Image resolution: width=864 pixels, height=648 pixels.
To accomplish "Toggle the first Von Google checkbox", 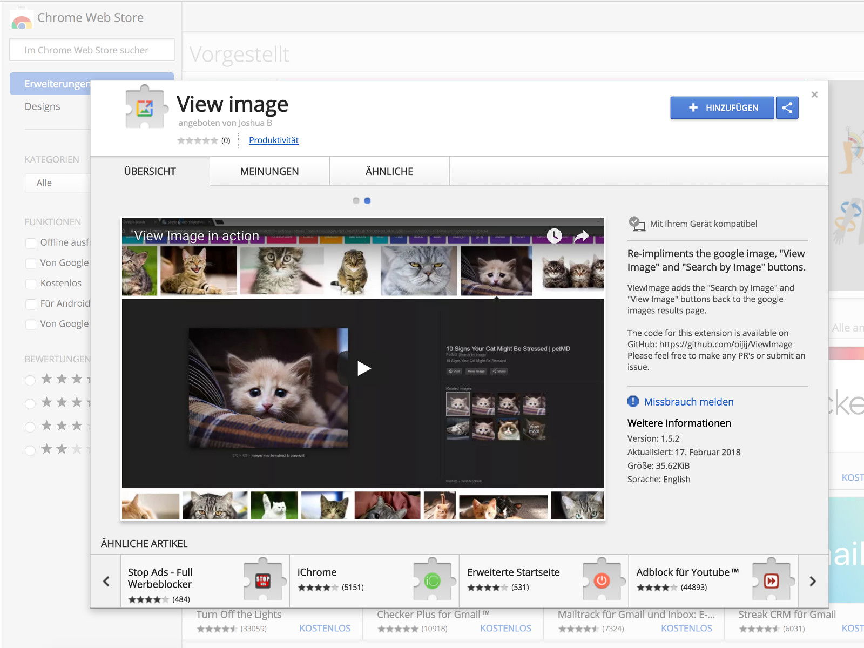I will 31,263.
